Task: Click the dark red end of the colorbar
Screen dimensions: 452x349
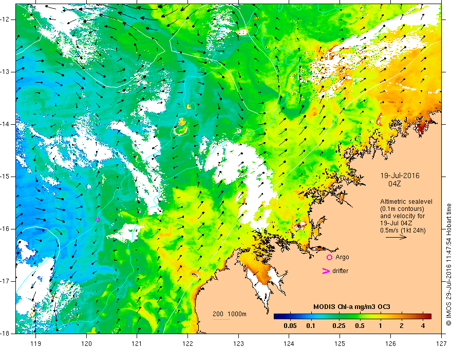Action: pyautogui.click(x=429, y=317)
